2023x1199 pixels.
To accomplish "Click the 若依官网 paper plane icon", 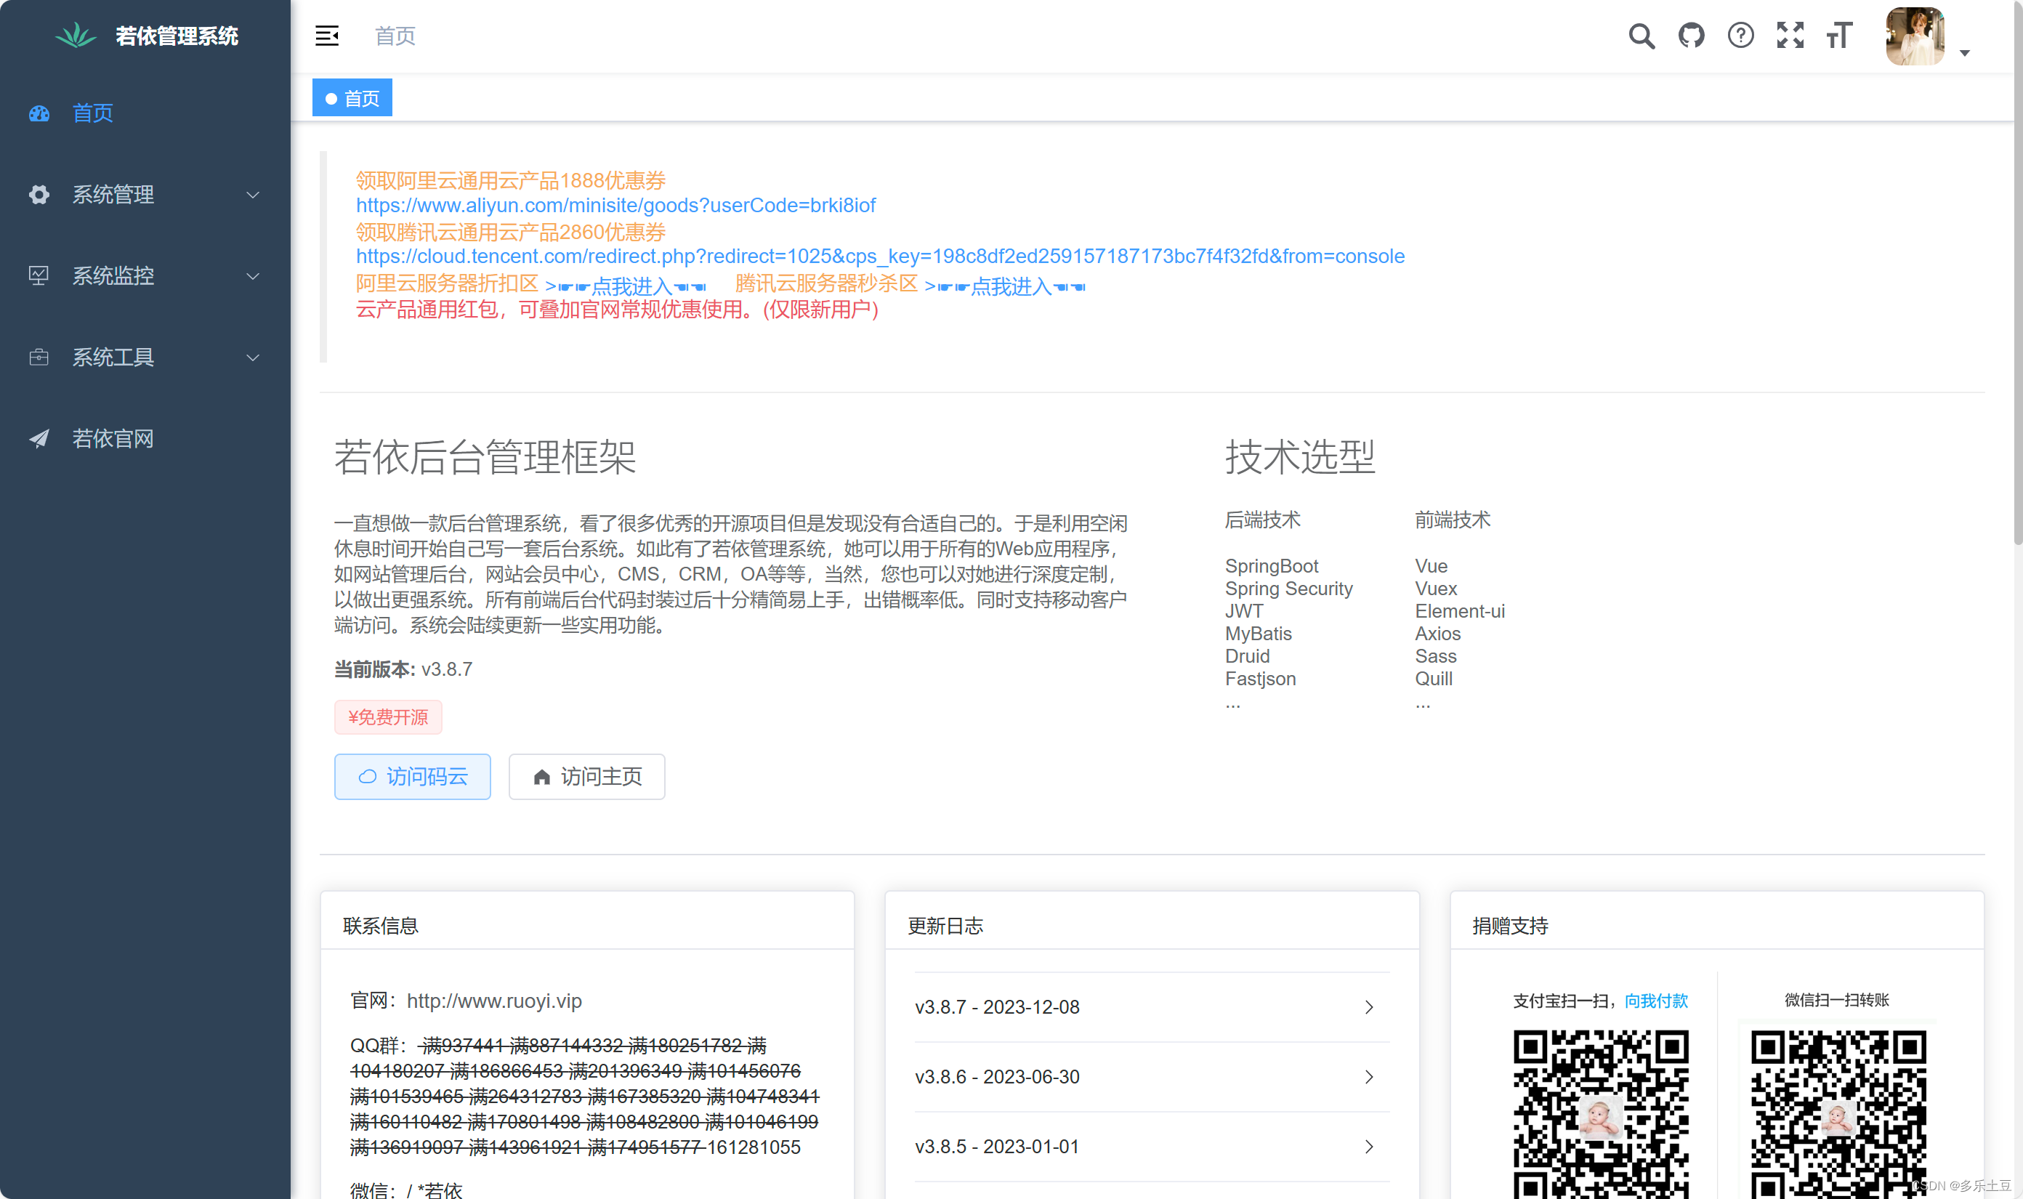I will pos(39,439).
